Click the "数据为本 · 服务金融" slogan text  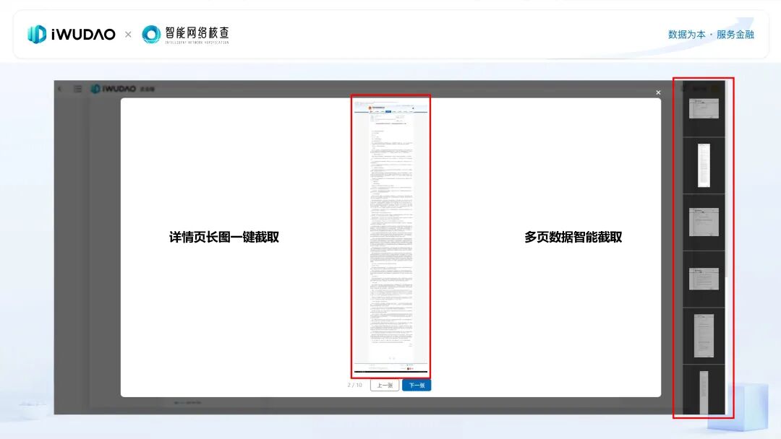point(711,35)
